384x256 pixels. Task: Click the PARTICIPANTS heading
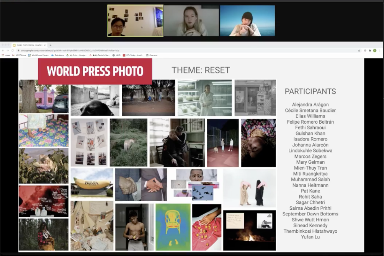(x=310, y=91)
